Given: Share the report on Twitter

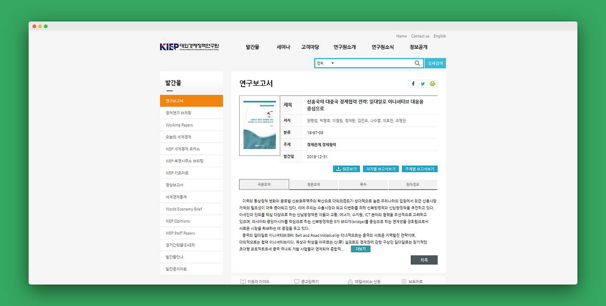Looking at the screenshot, I should click(x=423, y=84).
